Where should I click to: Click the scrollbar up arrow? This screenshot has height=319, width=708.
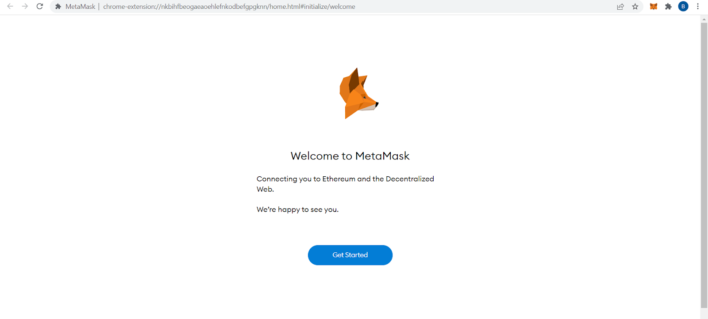point(704,19)
